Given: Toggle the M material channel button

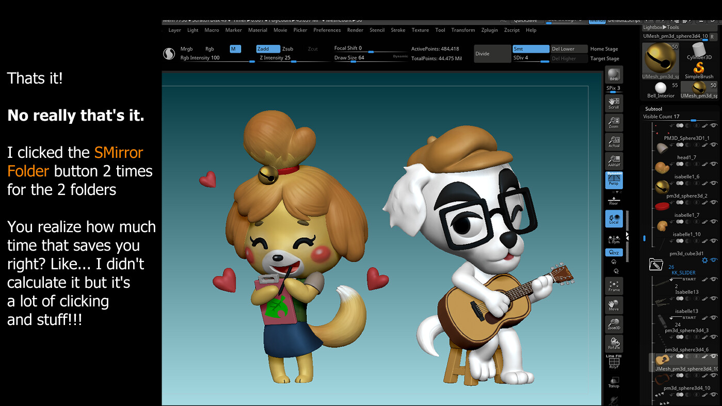Looking at the screenshot, I should click(x=235, y=49).
